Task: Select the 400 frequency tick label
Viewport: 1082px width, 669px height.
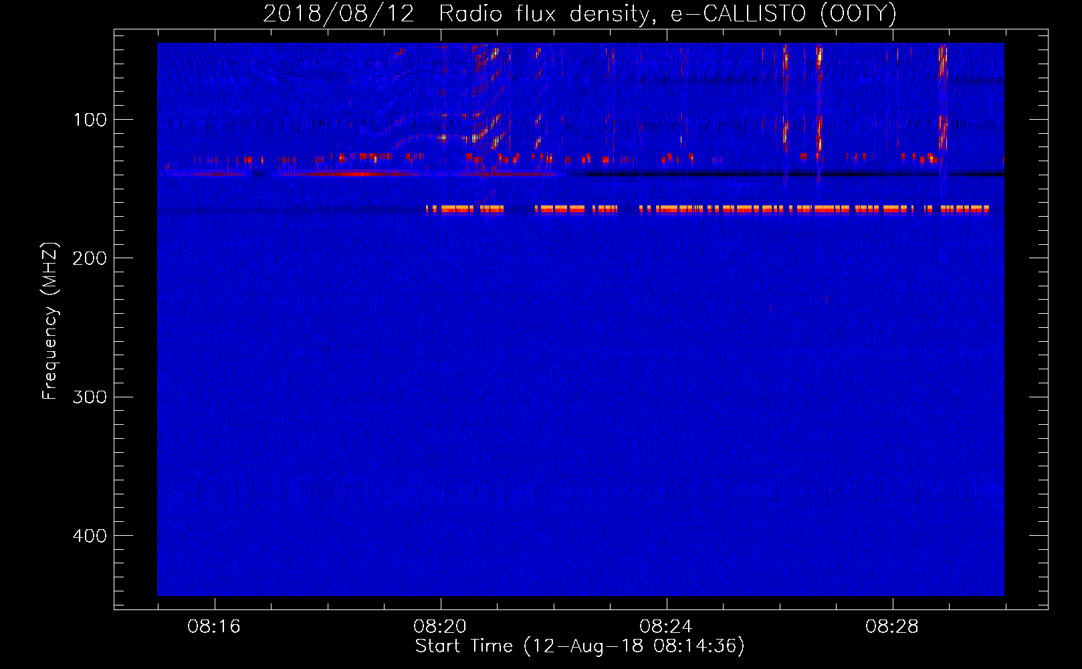Action: [90, 536]
